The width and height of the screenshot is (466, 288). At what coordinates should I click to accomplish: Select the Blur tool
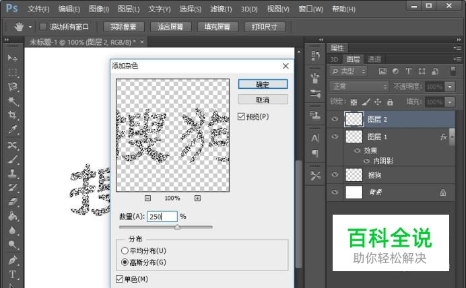pos(12,230)
